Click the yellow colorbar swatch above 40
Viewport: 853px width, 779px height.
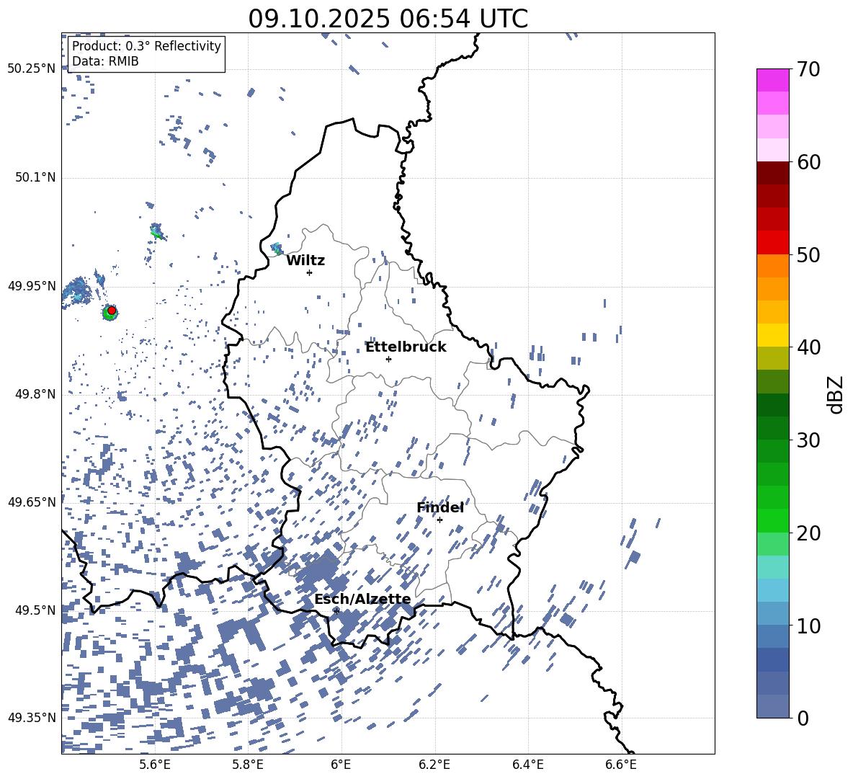pos(772,335)
